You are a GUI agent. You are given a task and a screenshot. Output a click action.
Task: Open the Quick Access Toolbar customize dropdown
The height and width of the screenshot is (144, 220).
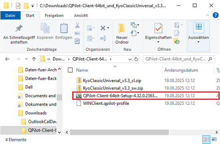(x=33, y=6)
